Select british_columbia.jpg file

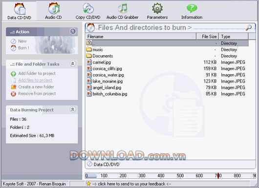pyautogui.click(x=167, y=94)
